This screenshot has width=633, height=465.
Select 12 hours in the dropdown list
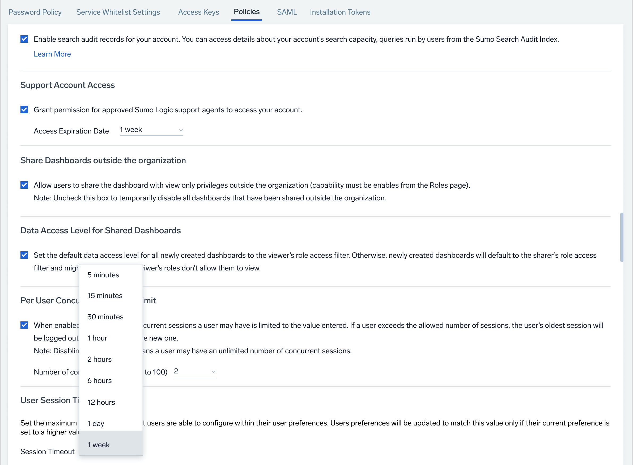[101, 402]
